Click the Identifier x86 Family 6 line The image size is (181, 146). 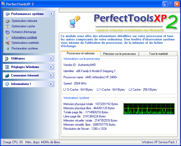89,71
